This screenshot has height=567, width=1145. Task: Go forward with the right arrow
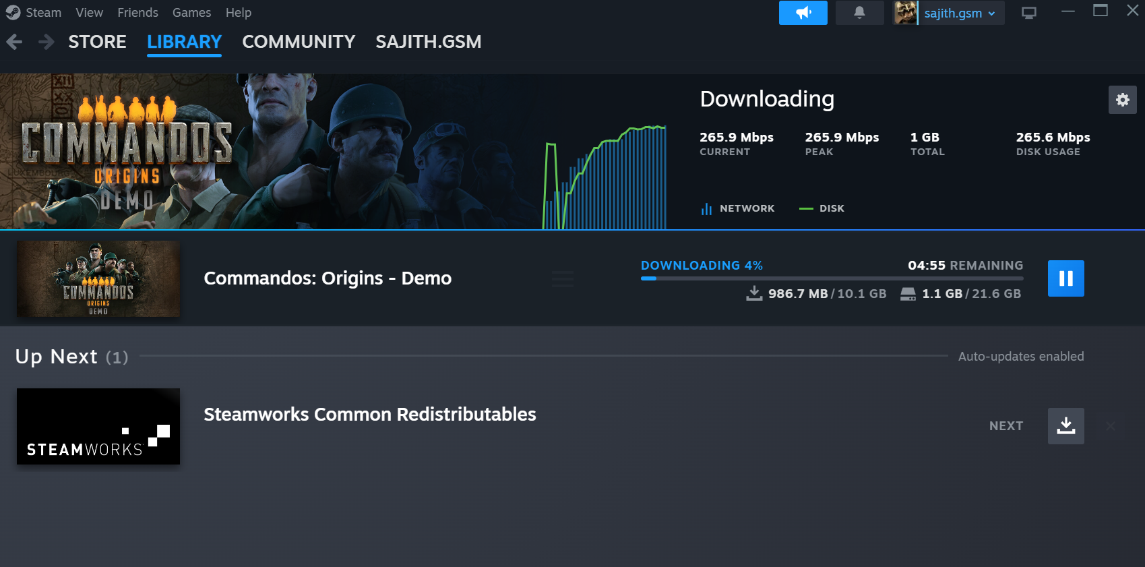click(x=47, y=42)
